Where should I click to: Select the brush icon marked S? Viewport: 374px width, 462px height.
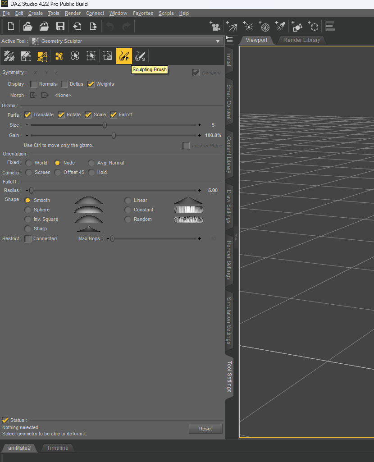point(140,56)
